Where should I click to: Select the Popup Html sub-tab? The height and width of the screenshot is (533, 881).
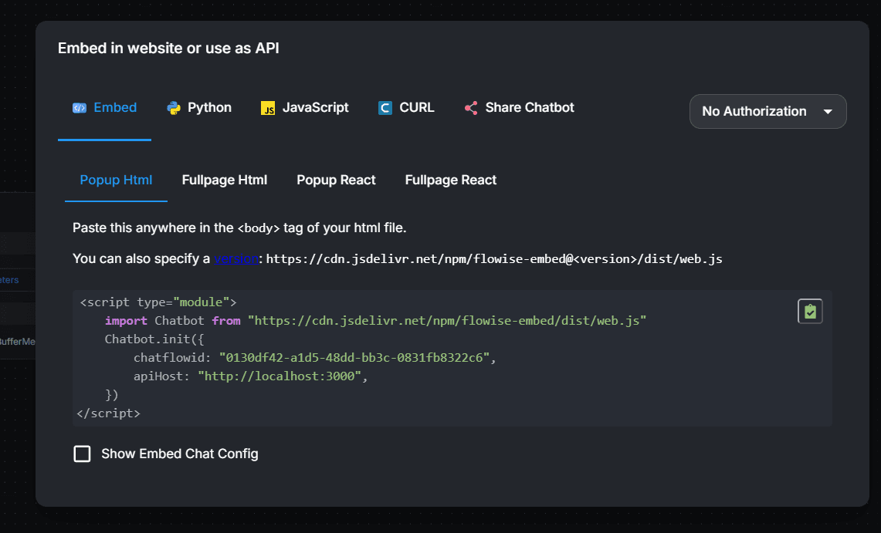click(x=116, y=180)
